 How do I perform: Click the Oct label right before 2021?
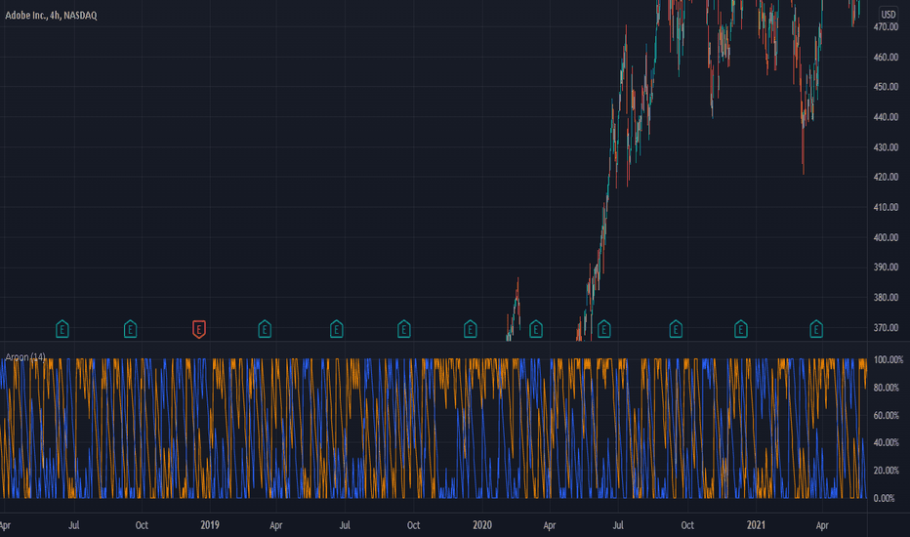click(x=687, y=525)
